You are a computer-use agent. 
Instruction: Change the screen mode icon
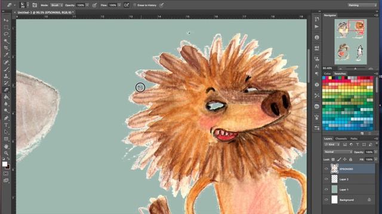coord(6,181)
